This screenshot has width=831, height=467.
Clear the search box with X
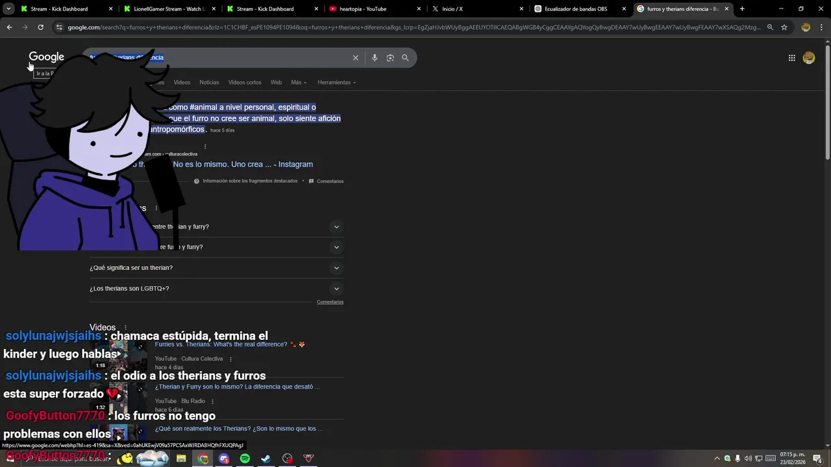tap(356, 58)
